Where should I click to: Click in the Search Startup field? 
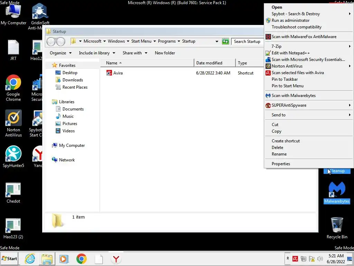pos(248,42)
